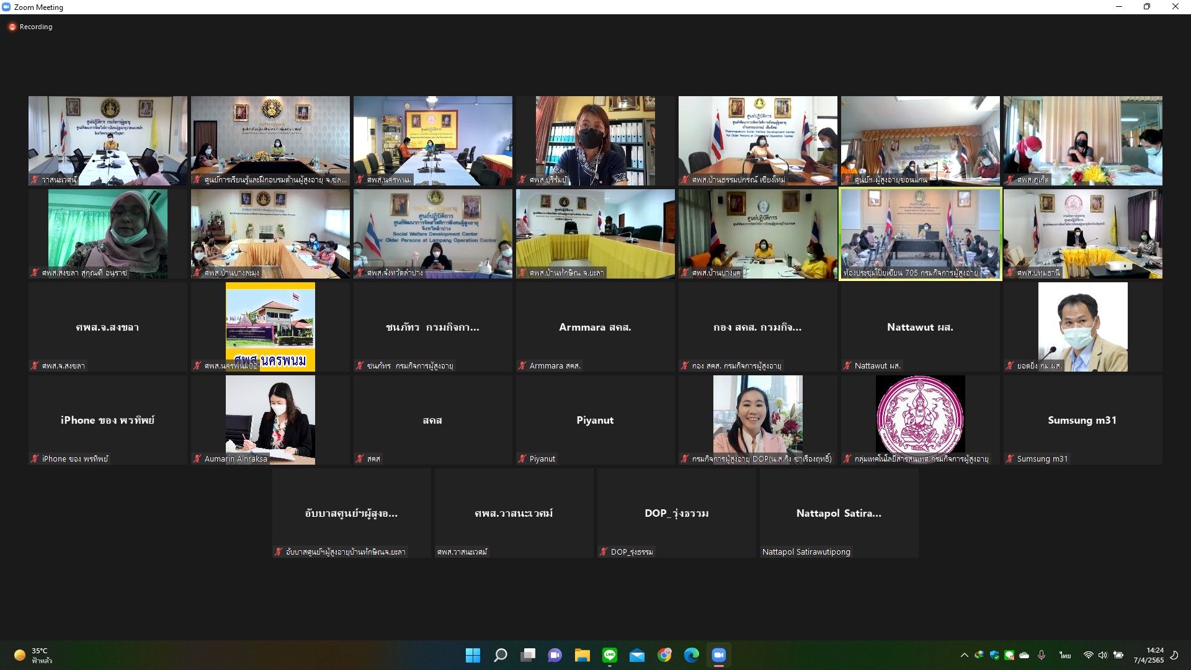This screenshot has width=1191, height=670.
Task: Click the Zoom app icon in taskbar
Action: [718, 655]
